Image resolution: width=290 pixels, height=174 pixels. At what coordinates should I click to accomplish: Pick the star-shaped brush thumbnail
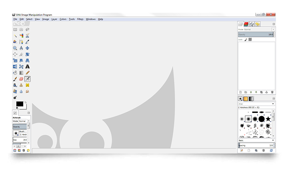[268, 119]
